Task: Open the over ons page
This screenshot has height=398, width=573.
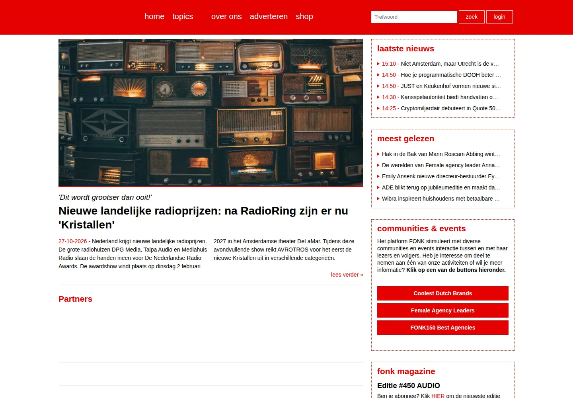Action: (x=226, y=16)
